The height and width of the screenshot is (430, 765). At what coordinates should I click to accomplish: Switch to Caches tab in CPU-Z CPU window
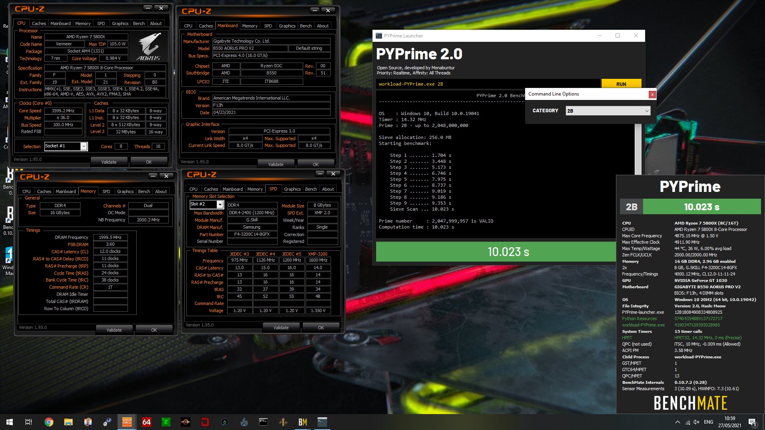pyautogui.click(x=39, y=23)
